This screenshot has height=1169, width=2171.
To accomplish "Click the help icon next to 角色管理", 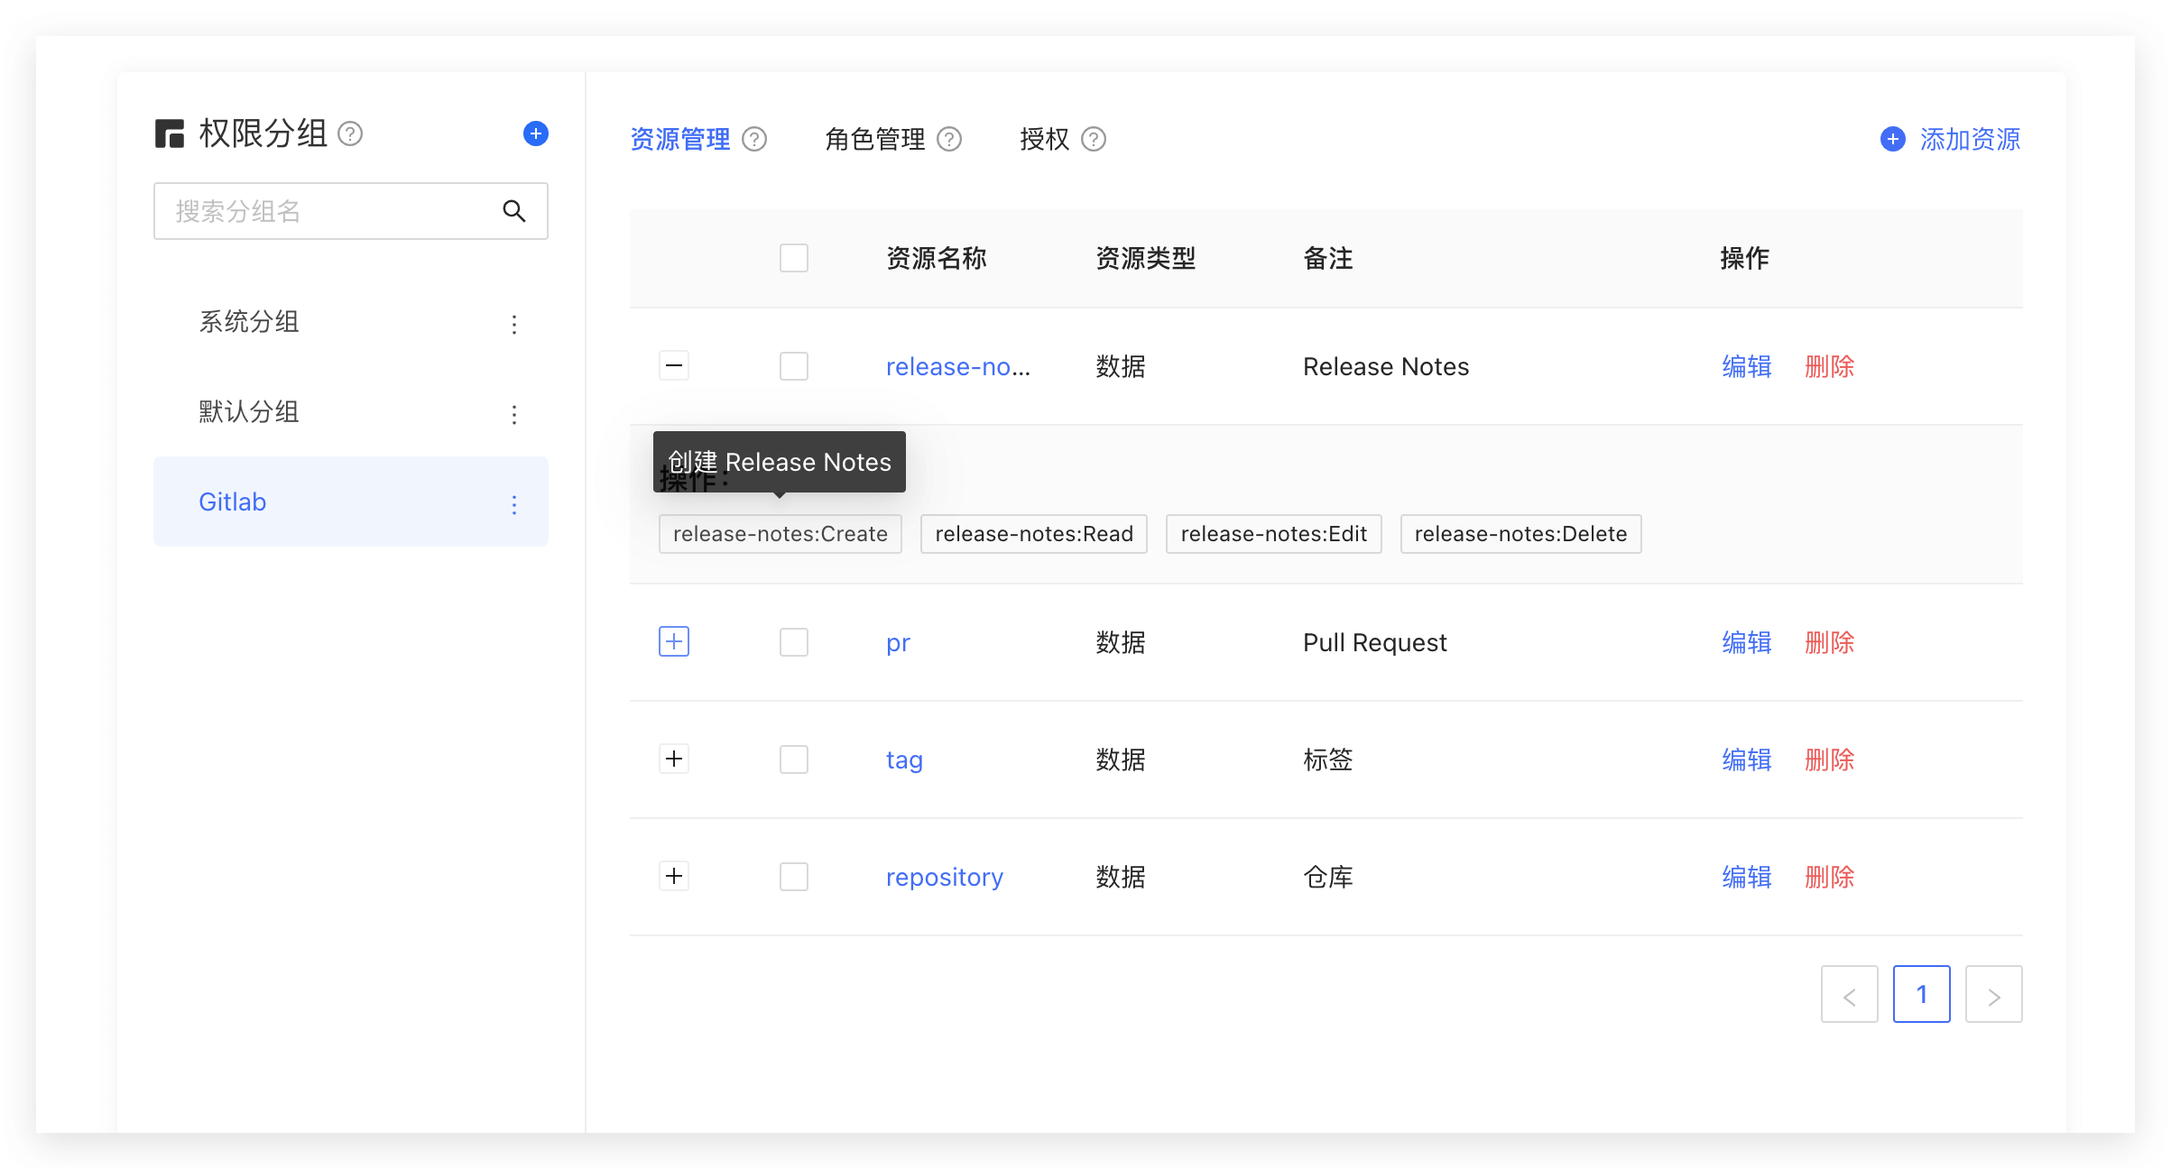I will (x=949, y=140).
